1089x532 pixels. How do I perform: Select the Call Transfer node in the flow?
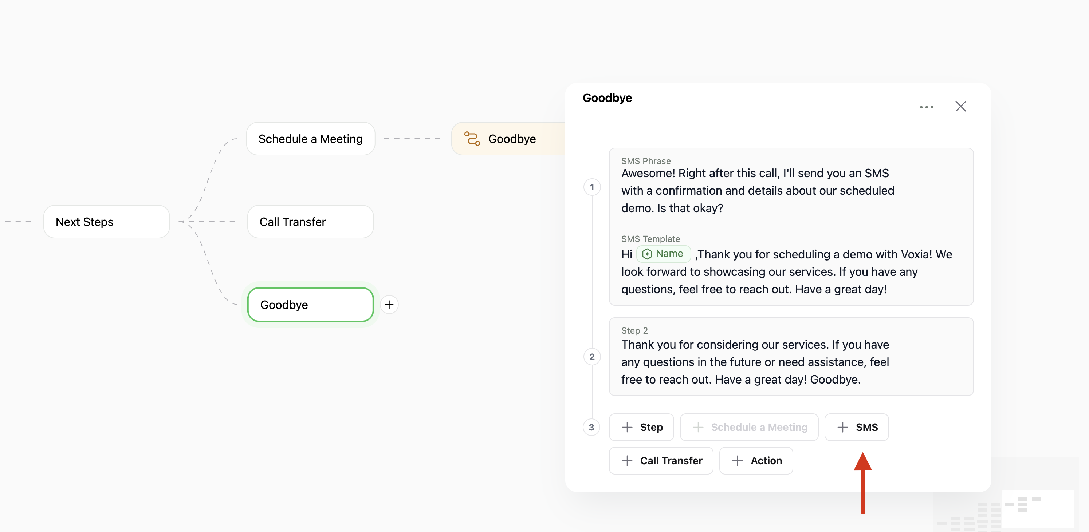tap(310, 221)
